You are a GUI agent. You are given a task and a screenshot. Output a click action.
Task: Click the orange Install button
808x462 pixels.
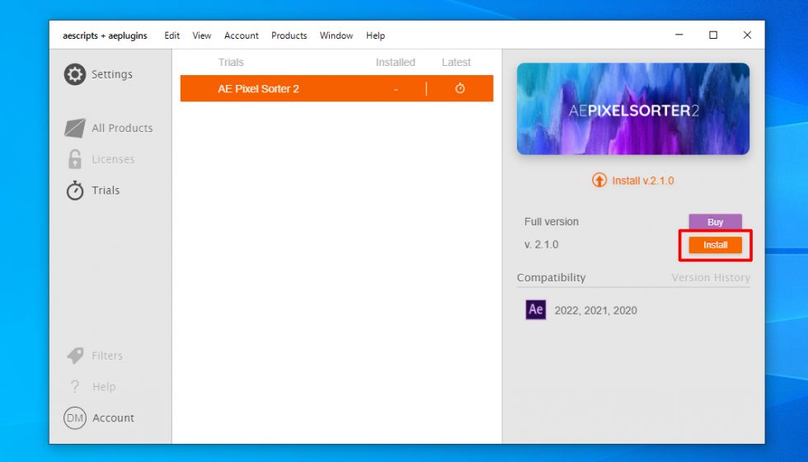click(x=716, y=245)
